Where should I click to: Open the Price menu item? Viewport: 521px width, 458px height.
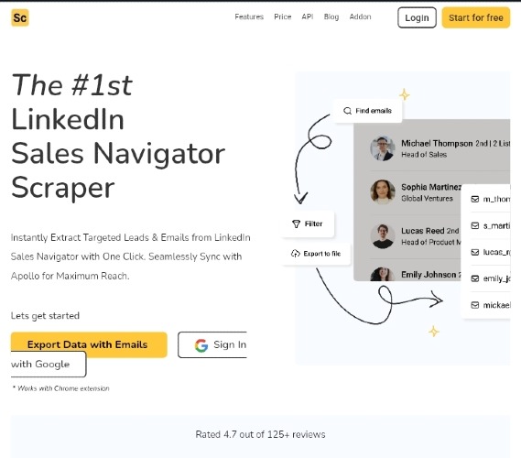click(x=282, y=16)
